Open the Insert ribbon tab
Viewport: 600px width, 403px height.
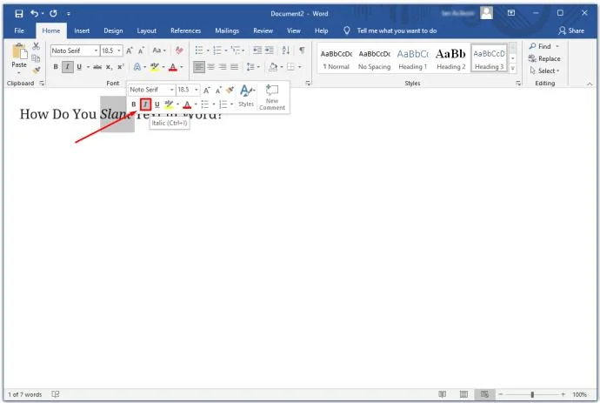[x=82, y=30]
